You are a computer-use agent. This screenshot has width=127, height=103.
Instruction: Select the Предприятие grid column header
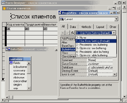[x=34, y=25]
